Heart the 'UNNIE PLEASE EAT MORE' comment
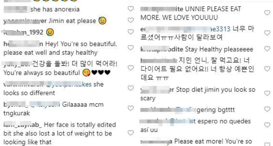 coord(267,13)
